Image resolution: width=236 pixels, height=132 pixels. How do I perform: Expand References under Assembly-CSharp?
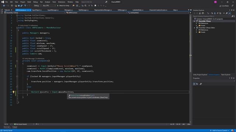pos(197,23)
